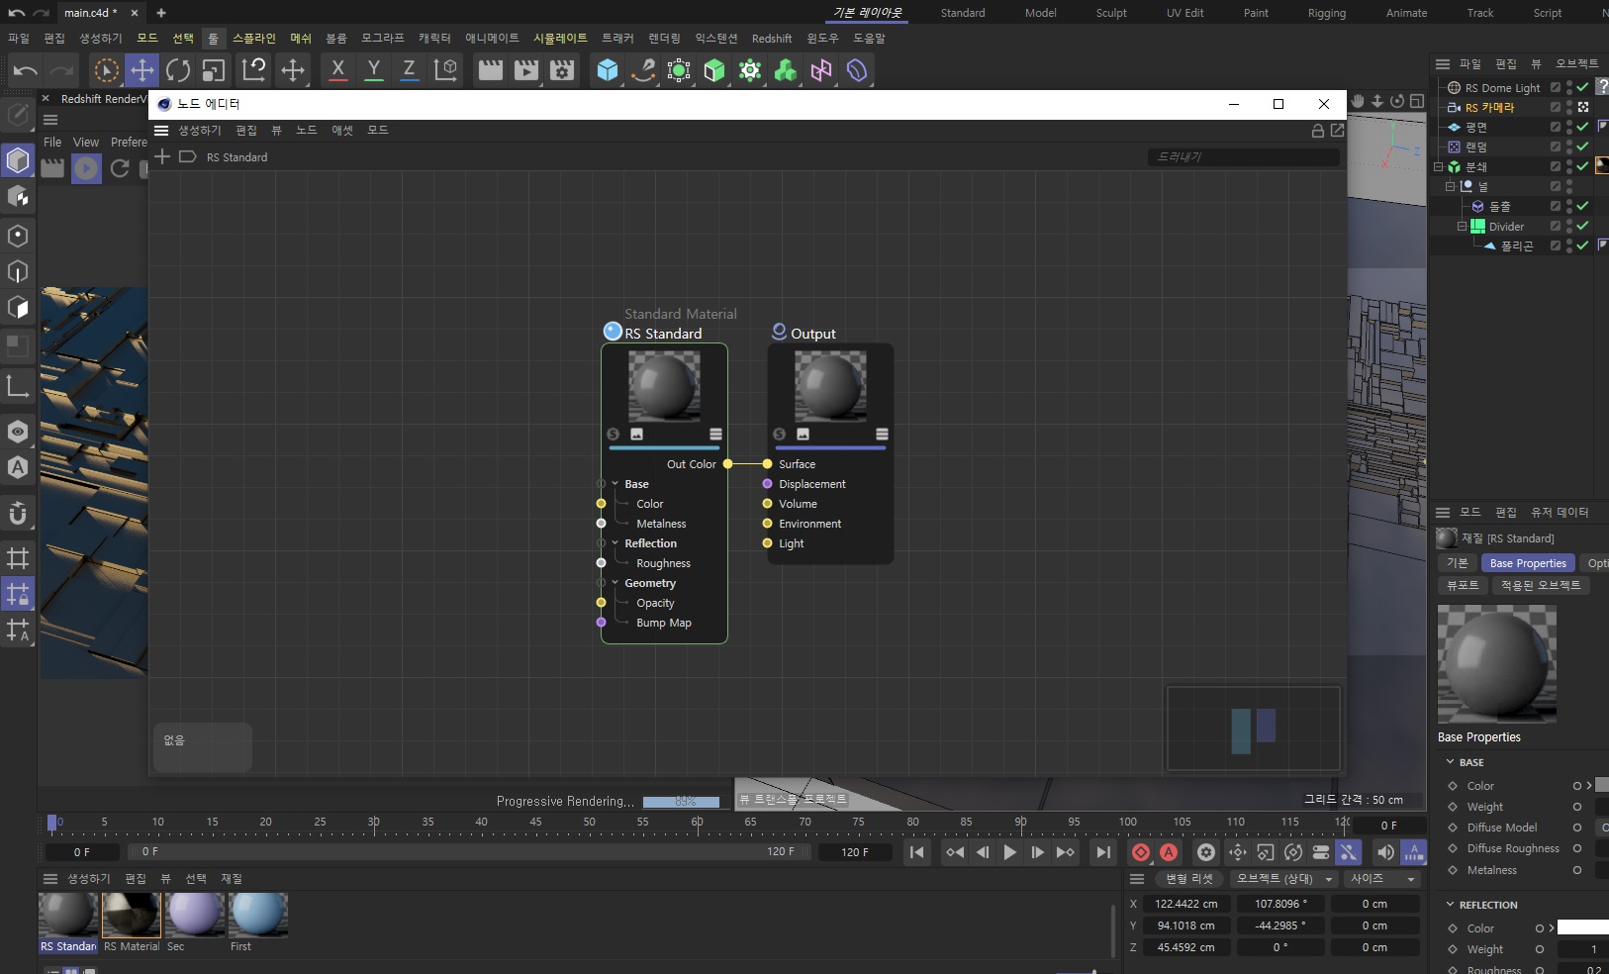
Task: Open the 사이즈 dropdown in coordinates
Action: point(1381,879)
